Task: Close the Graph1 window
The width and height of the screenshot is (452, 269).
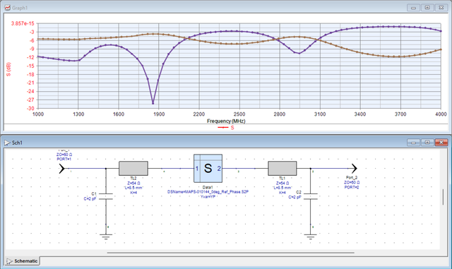Action: pyautogui.click(x=441, y=8)
